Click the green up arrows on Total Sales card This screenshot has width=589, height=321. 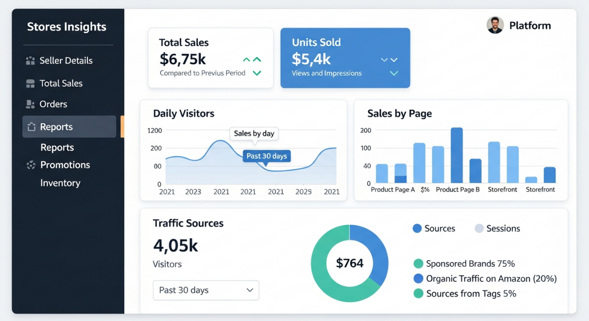coord(251,59)
